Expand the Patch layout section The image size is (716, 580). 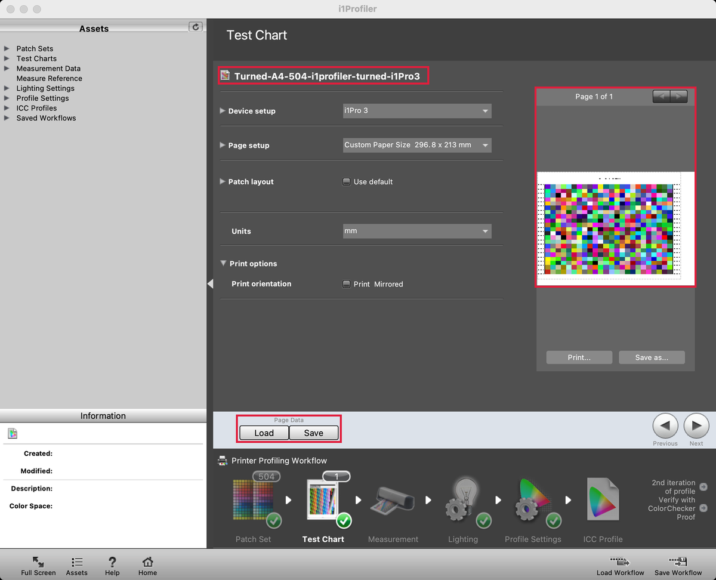coord(223,181)
